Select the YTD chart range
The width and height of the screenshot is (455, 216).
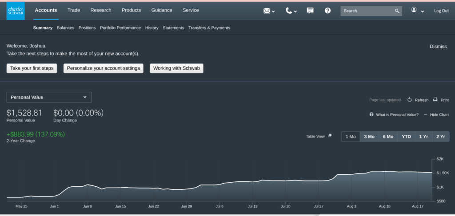pos(406,137)
